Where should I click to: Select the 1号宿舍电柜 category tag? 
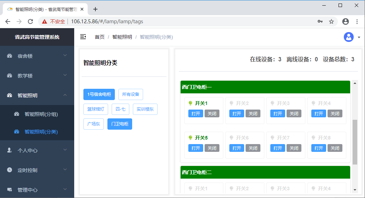click(99, 94)
